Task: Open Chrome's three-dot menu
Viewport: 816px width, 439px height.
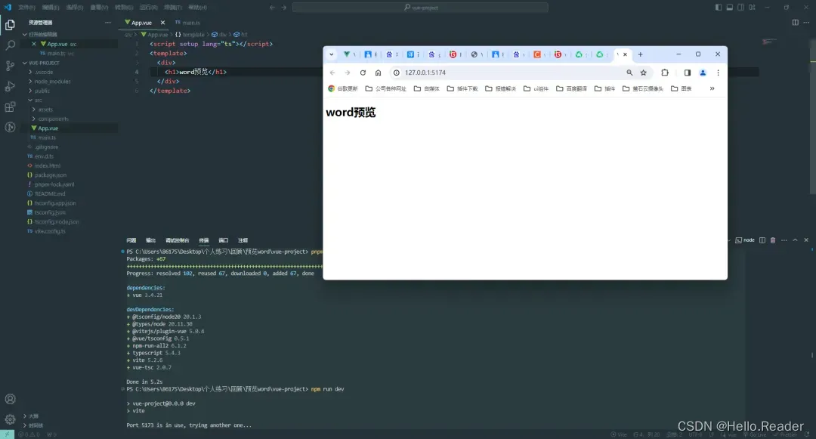Action: coord(719,73)
